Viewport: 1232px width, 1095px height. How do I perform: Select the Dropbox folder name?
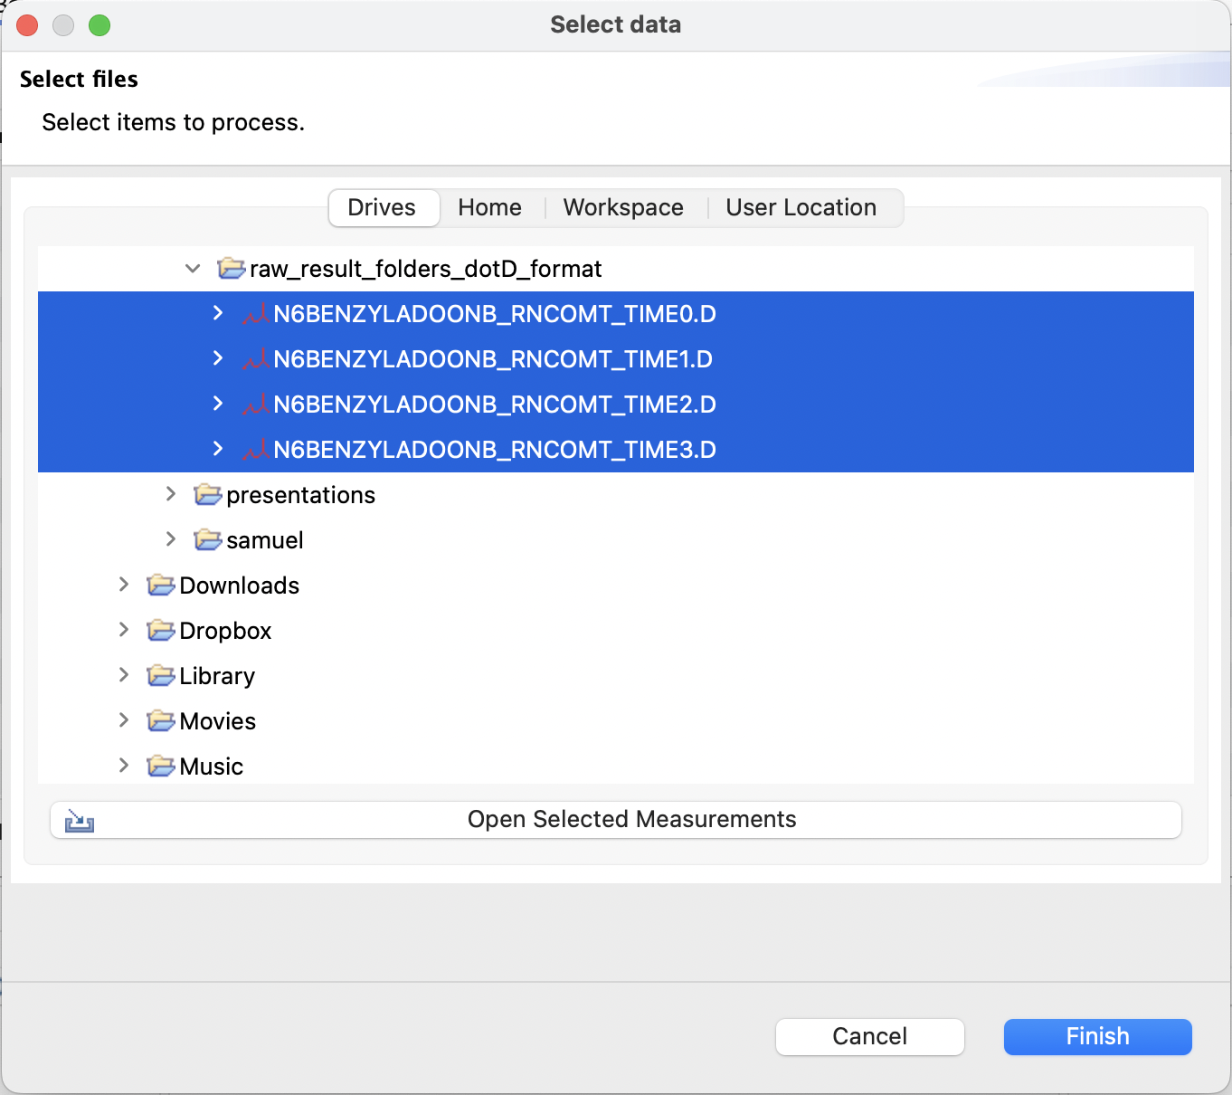pyautogui.click(x=226, y=631)
